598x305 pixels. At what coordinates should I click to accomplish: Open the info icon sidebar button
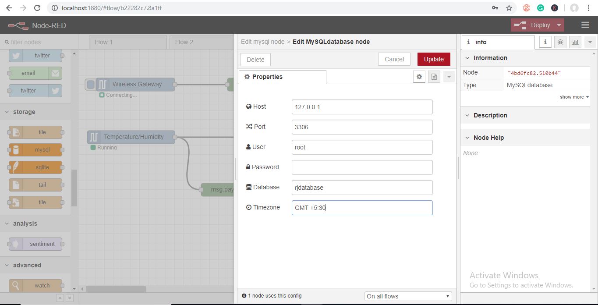pyautogui.click(x=545, y=42)
